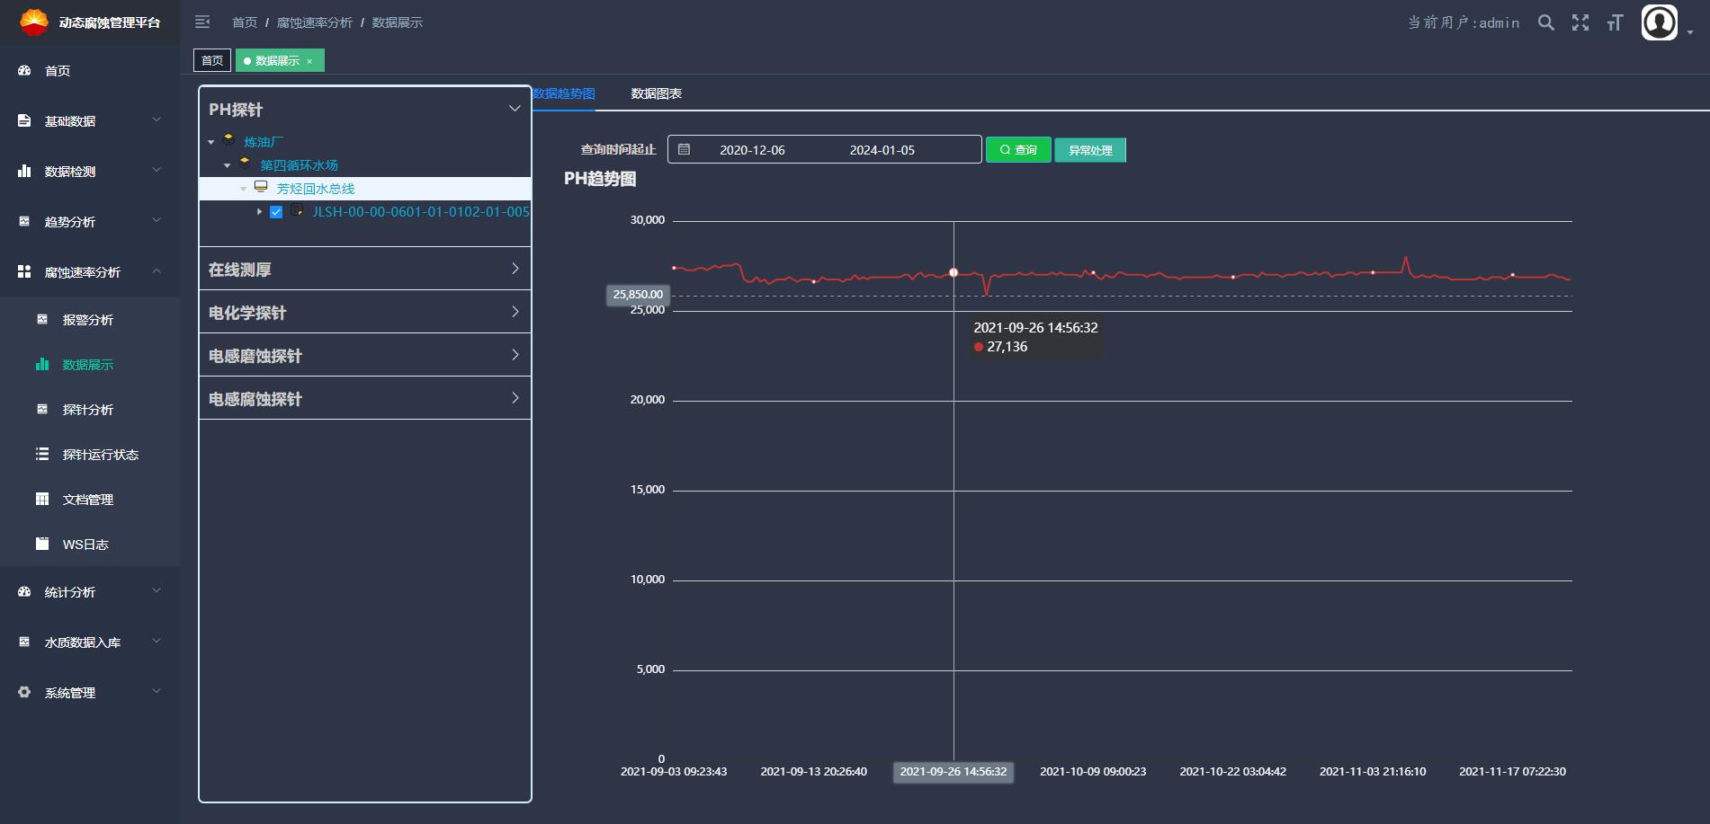Click the 统计分析 dashboard icon

click(x=24, y=591)
